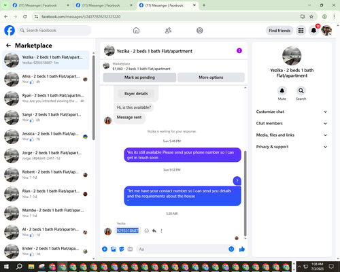Choose a GIF in the composer
The height and width of the screenshot is (272, 340).
pyautogui.click(x=130, y=249)
